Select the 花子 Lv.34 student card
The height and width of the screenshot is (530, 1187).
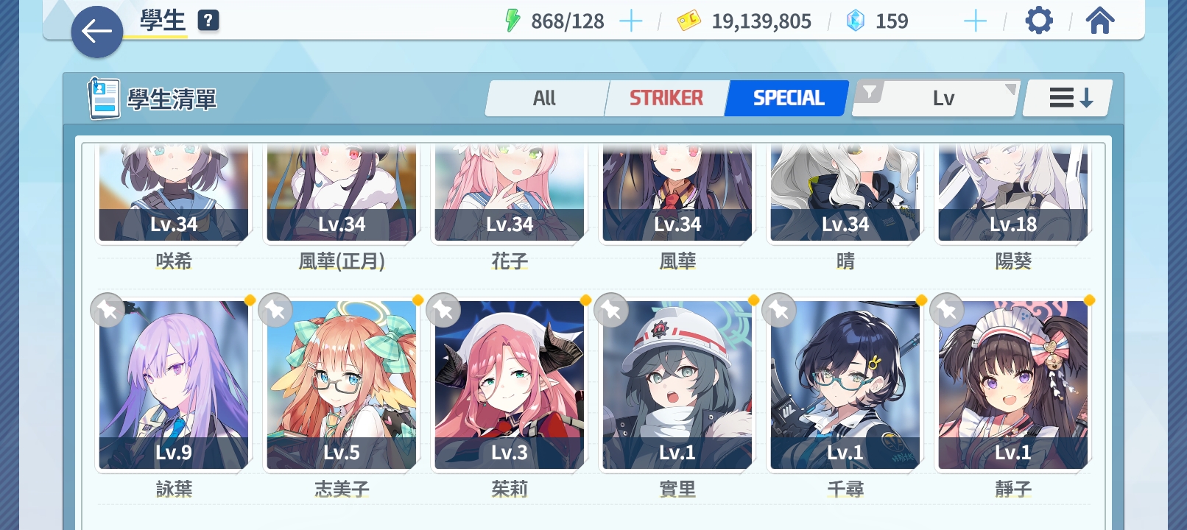[x=510, y=193]
